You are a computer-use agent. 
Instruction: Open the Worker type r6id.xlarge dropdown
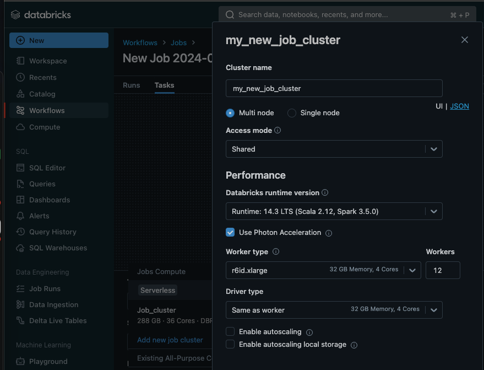323,270
